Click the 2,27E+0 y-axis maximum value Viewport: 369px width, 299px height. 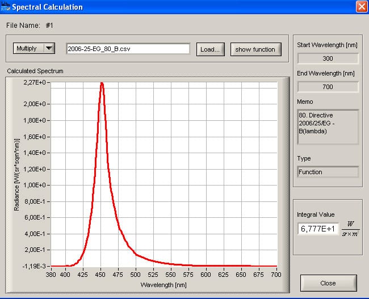[x=35, y=82]
